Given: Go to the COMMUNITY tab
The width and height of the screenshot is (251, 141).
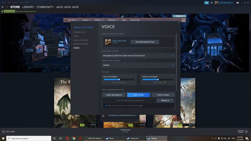Looking at the screenshot, I should pos(45,7).
